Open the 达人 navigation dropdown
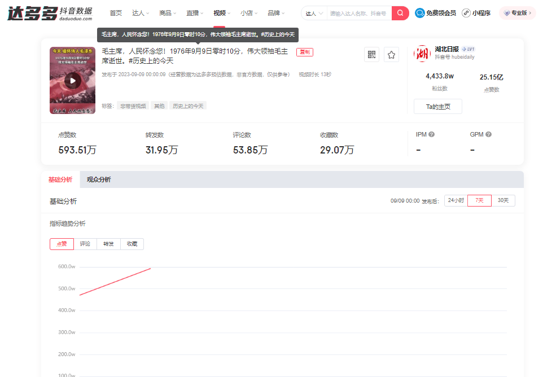The image size is (543, 377). 141,12
